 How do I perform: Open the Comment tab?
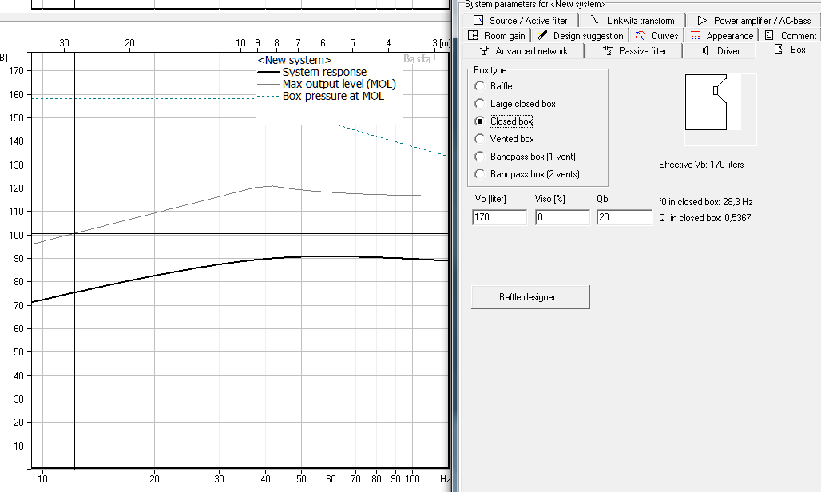click(790, 36)
